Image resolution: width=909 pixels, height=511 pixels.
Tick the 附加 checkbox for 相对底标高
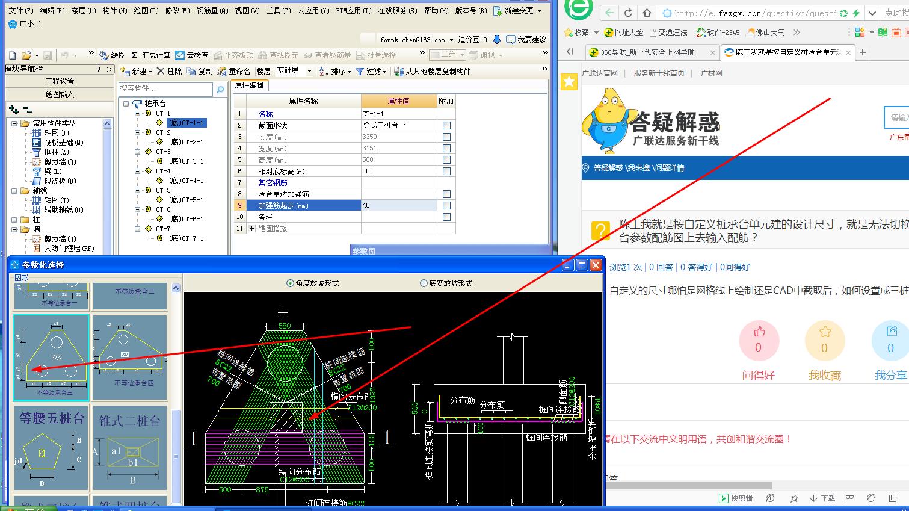coord(446,171)
